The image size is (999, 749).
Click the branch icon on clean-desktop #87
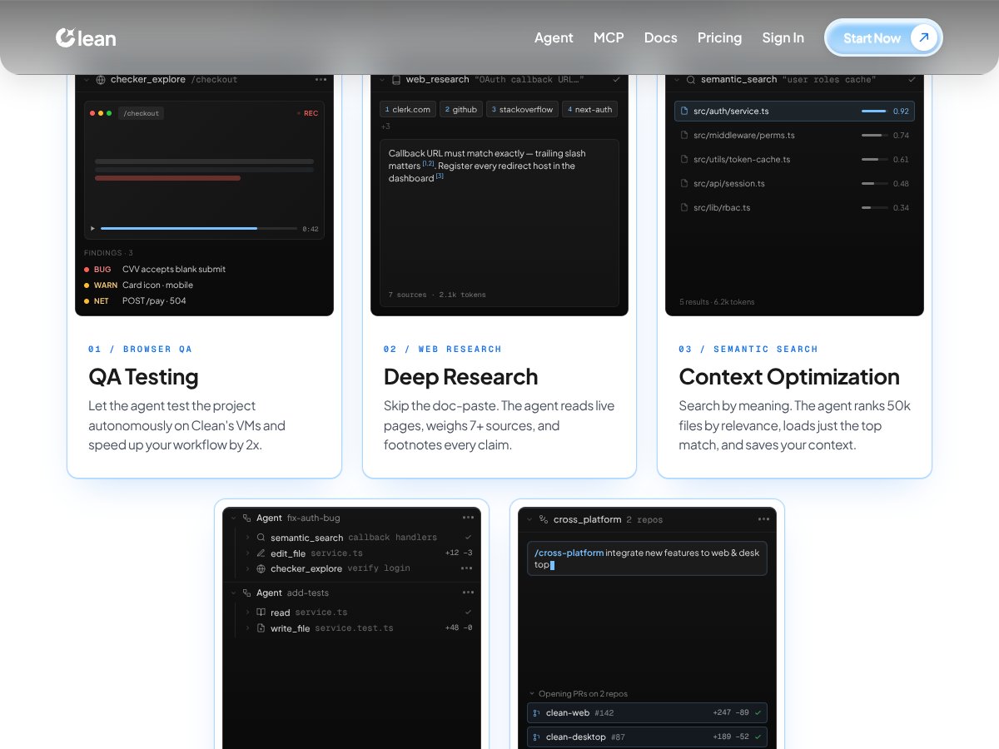[x=537, y=737]
